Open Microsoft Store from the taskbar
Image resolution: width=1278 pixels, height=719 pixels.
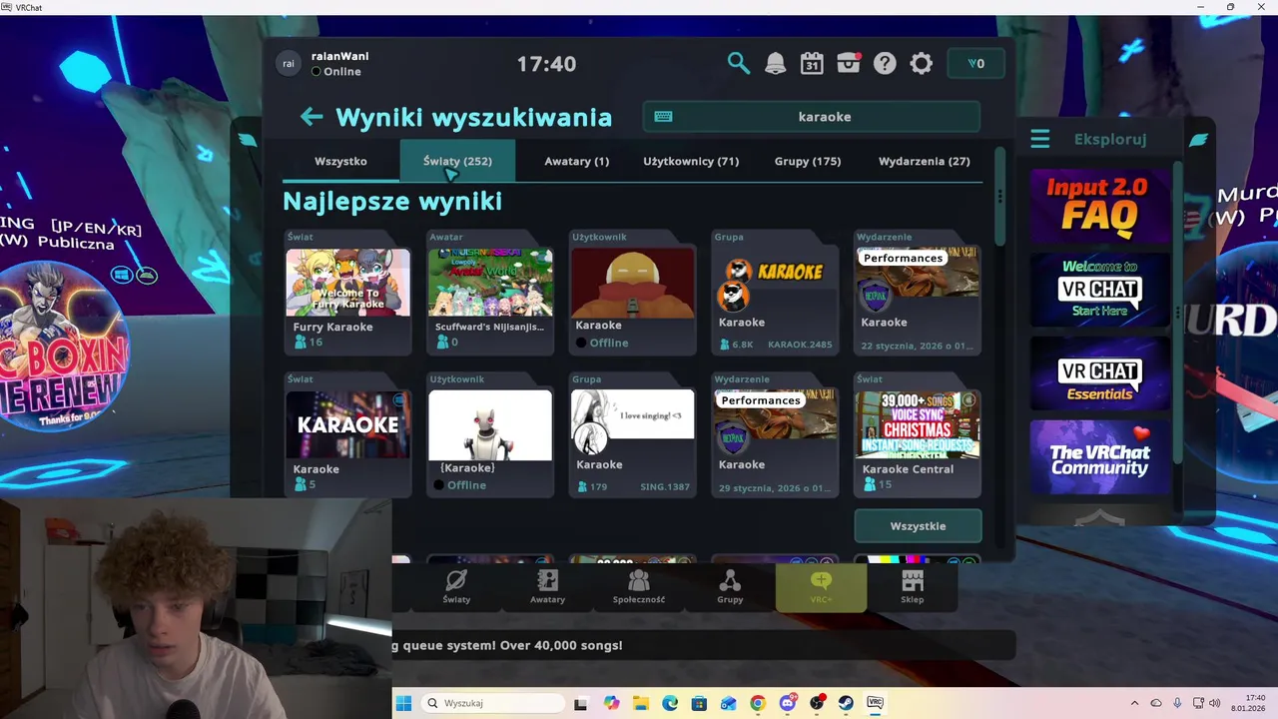click(x=699, y=703)
